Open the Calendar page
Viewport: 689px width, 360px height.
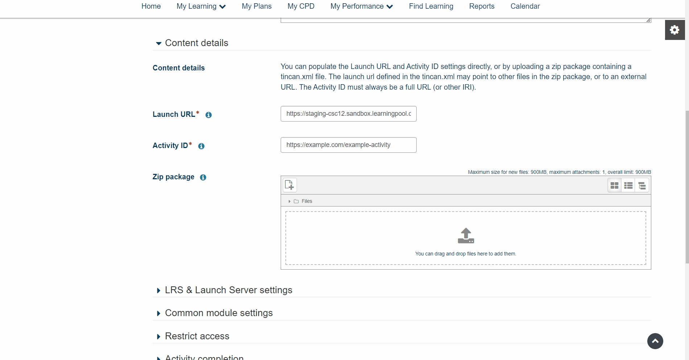click(x=525, y=6)
